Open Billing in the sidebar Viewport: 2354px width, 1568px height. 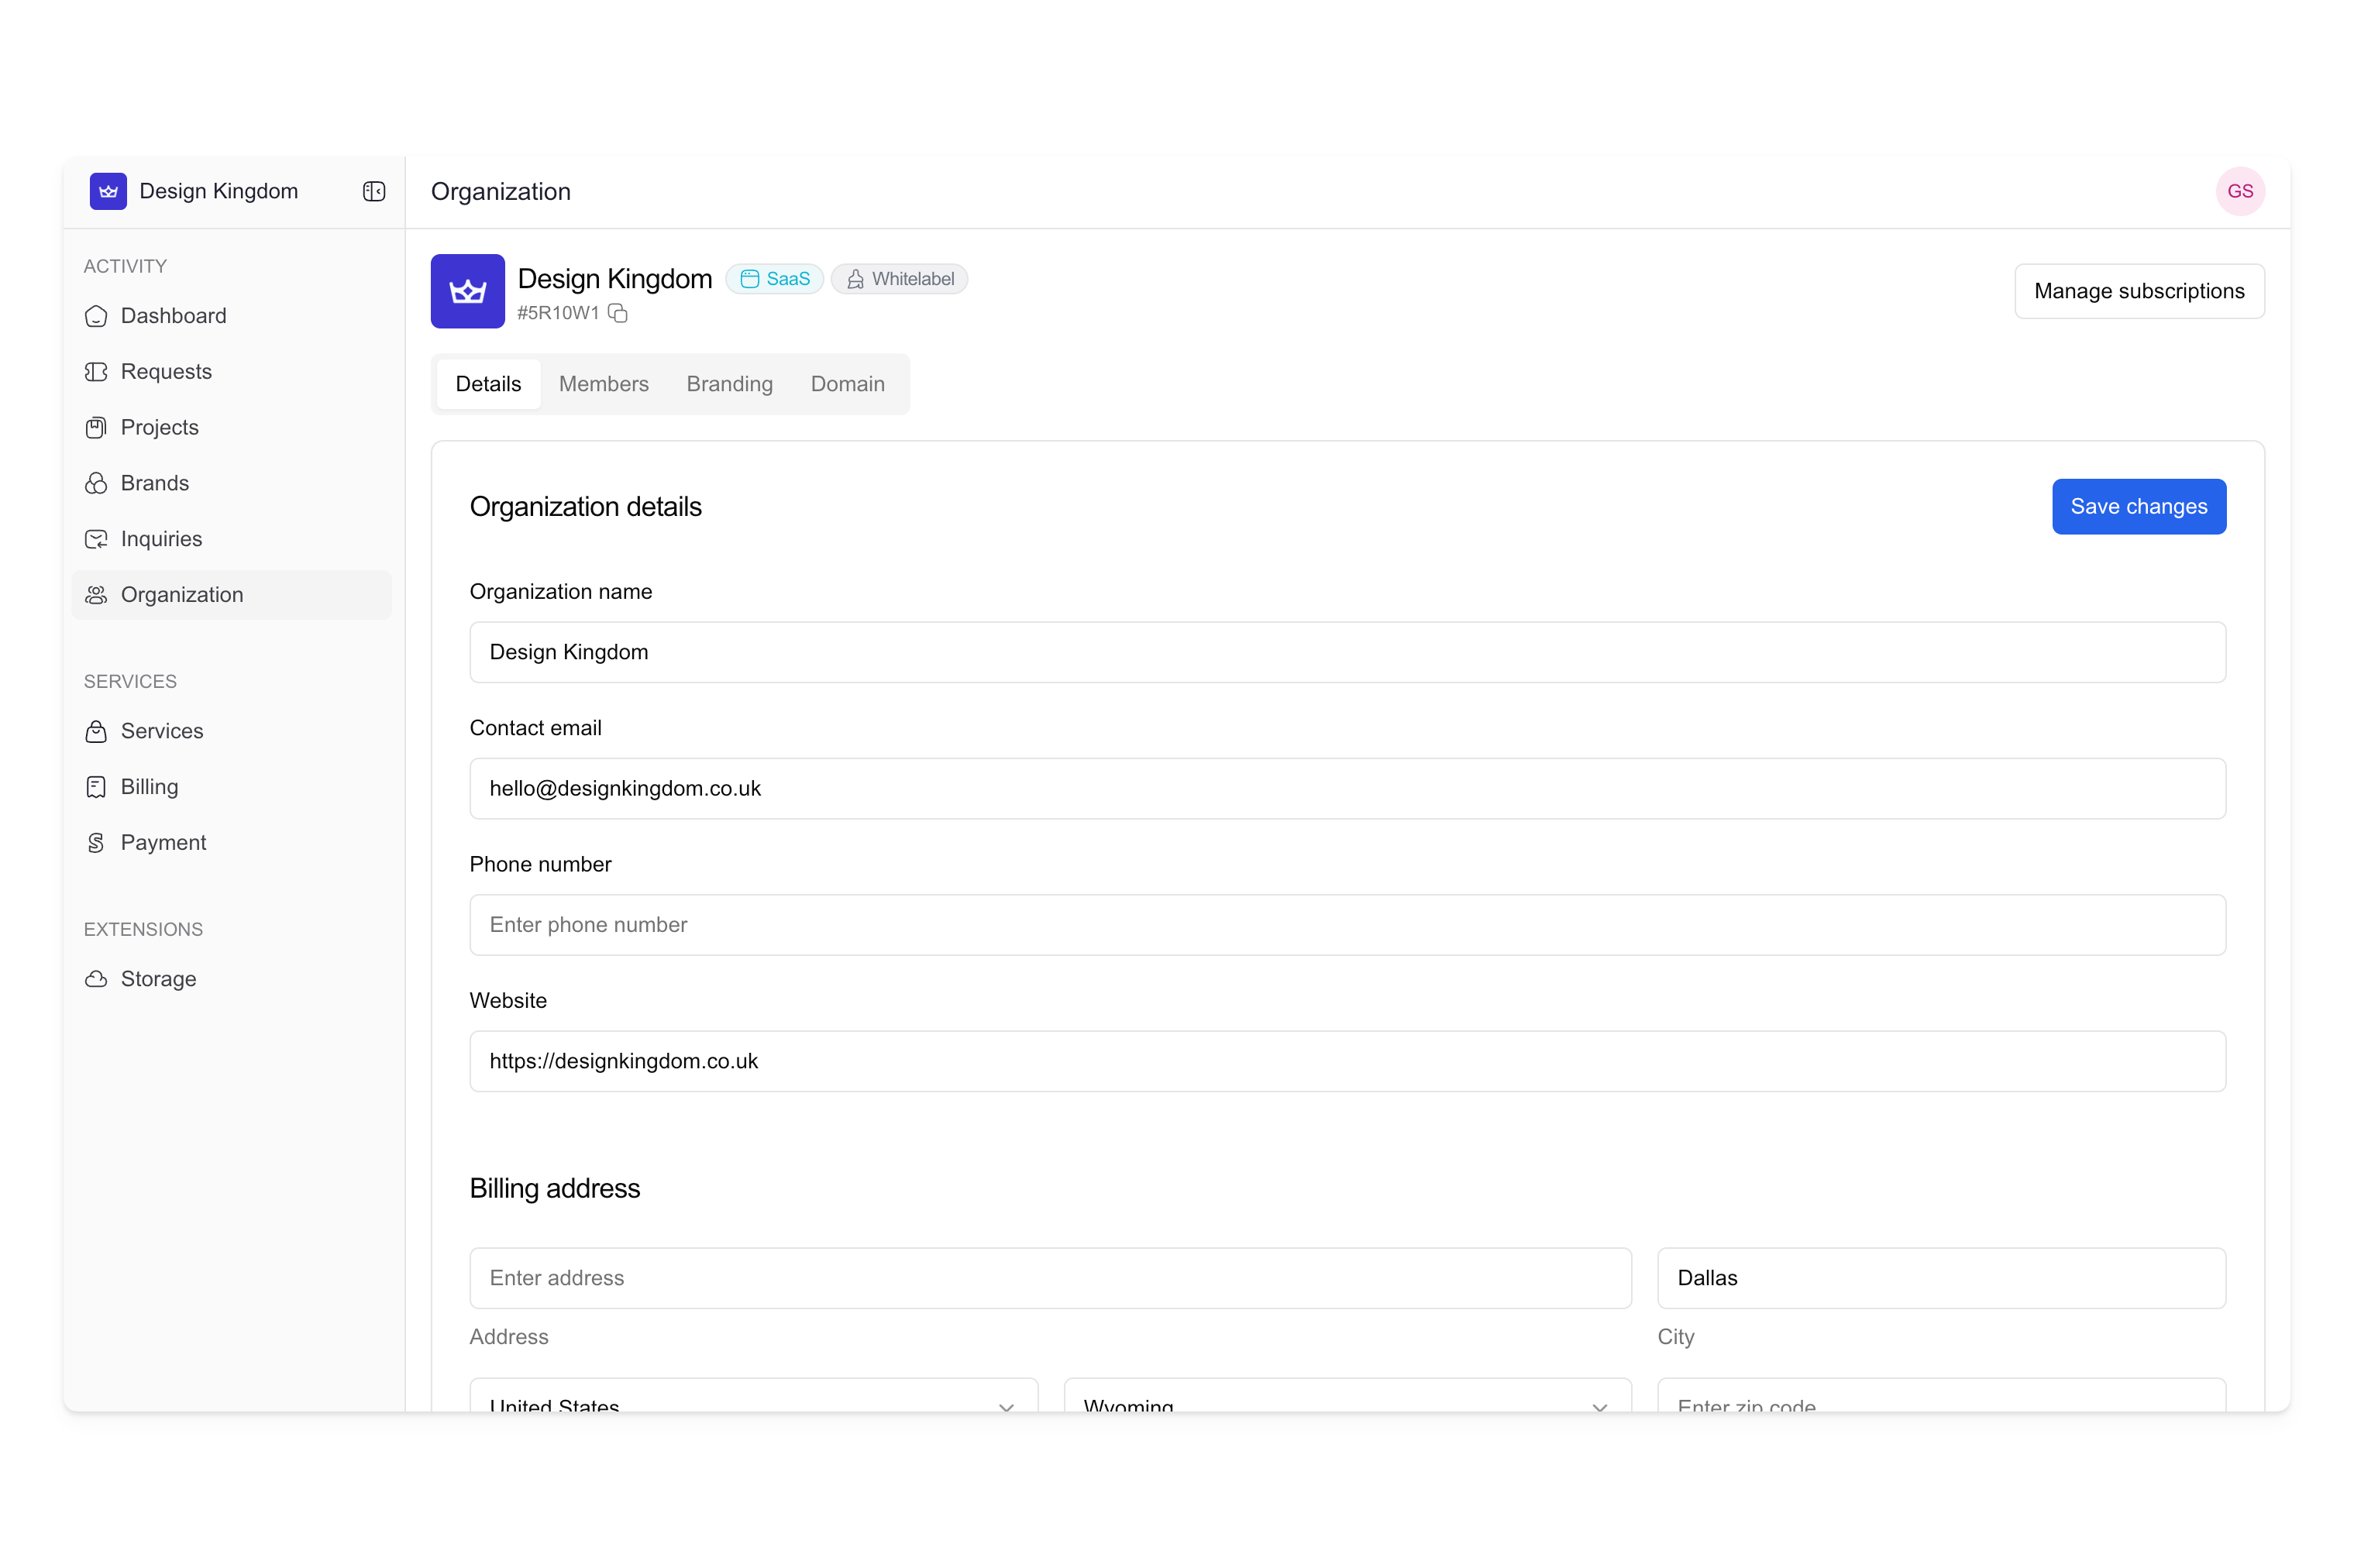click(231, 787)
